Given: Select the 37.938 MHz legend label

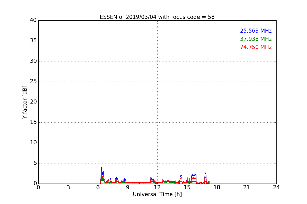Looking at the screenshot, I should click(256, 39).
